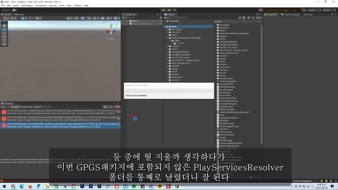Open the undo history icon in toolbar
The height and width of the screenshot is (190, 338).
click(x=260, y=10)
